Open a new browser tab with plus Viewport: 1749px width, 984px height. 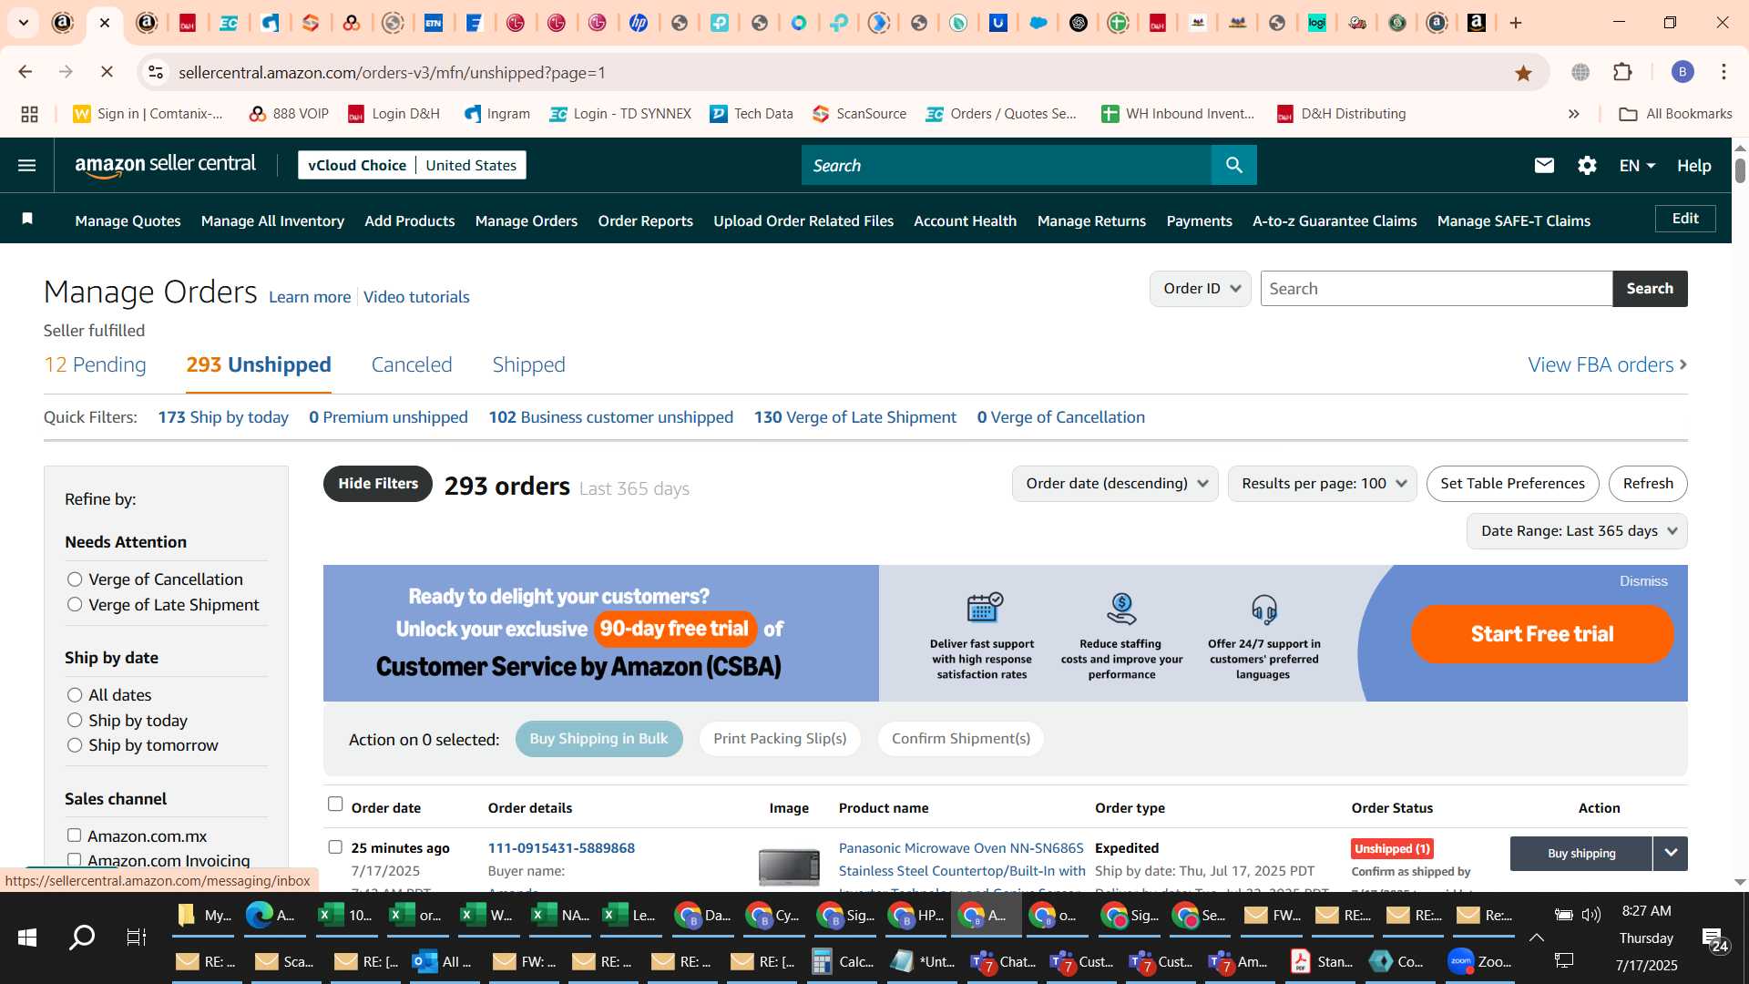click(1516, 23)
